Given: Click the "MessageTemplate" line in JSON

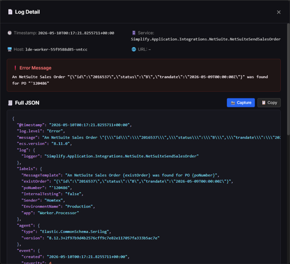Looking at the screenshot, I should coord(121,175).
